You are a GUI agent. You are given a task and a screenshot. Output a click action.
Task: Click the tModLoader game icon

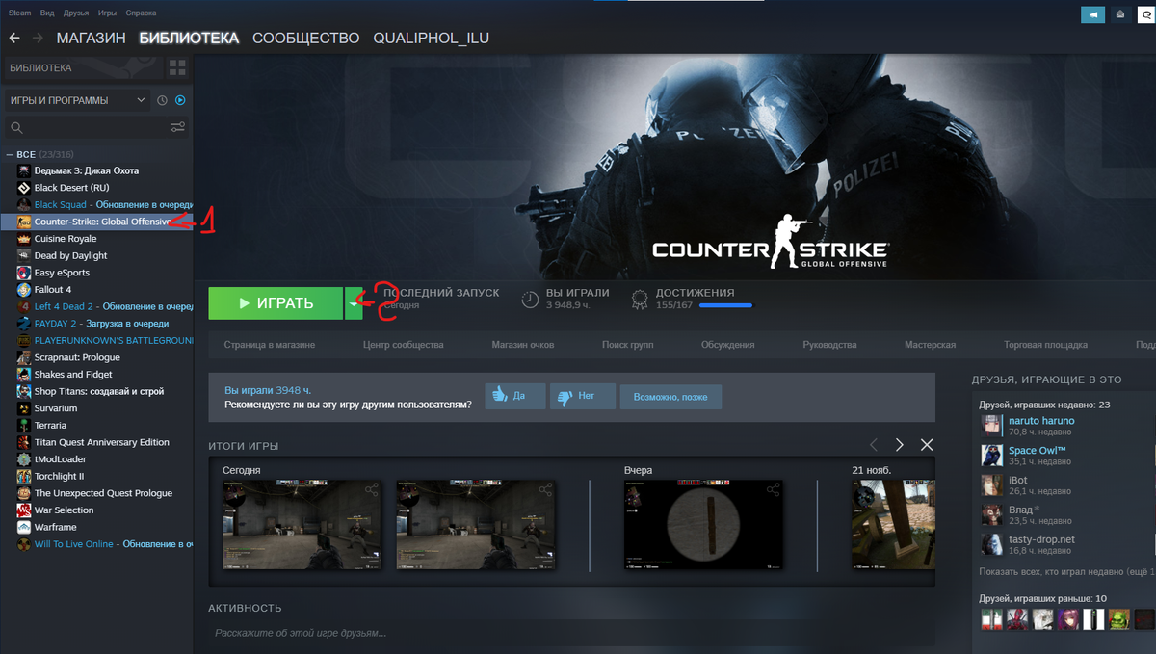[24, 459]
